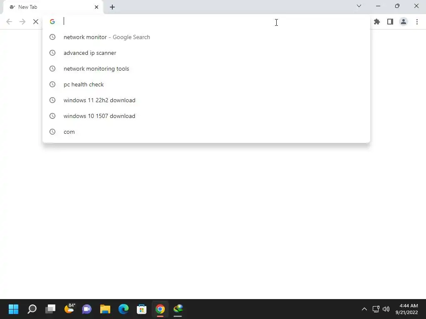426x319 pixels.
Task: Open Internet Download Manager taskbar icon
Action: pos(178,309)
